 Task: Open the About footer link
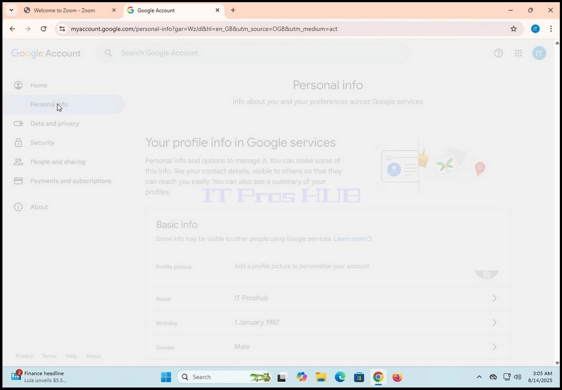pos(93,356)
